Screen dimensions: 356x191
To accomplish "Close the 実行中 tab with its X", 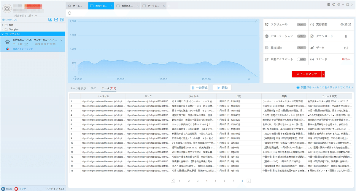I will pyautogui.click(x=111, y=6).
